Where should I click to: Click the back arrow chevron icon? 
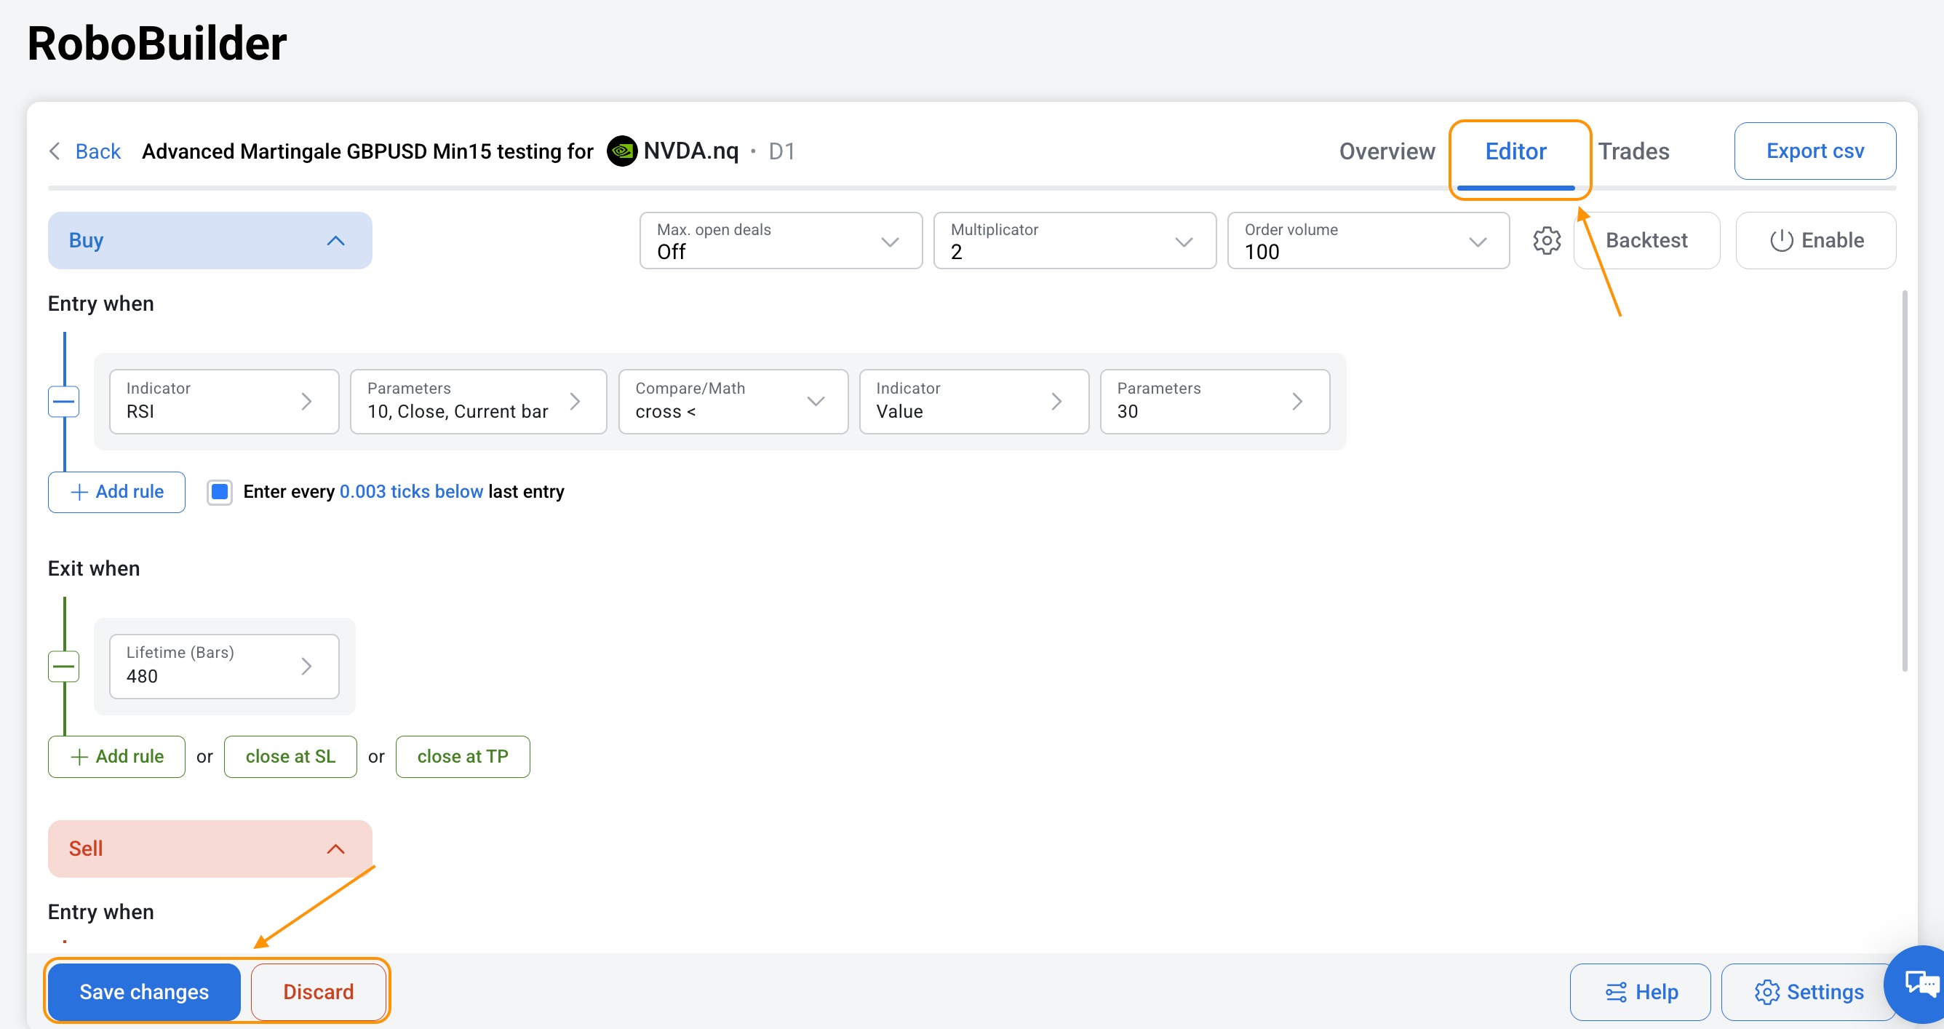[x=55, y=151]
